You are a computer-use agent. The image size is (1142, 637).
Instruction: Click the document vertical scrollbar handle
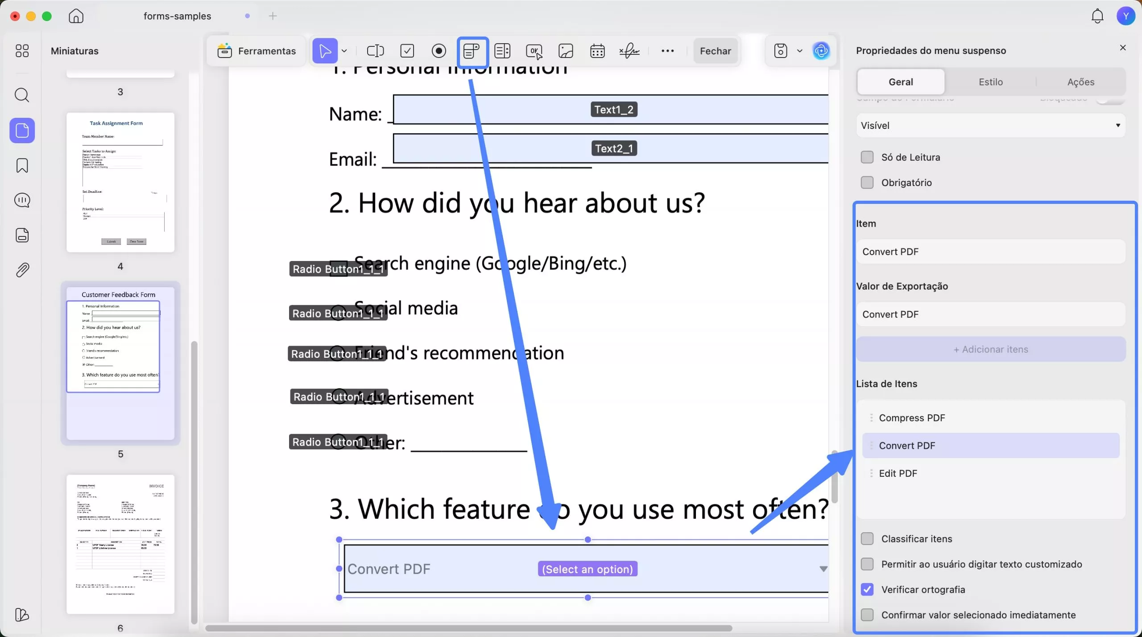pyautogui.click(x=834, y=477)
